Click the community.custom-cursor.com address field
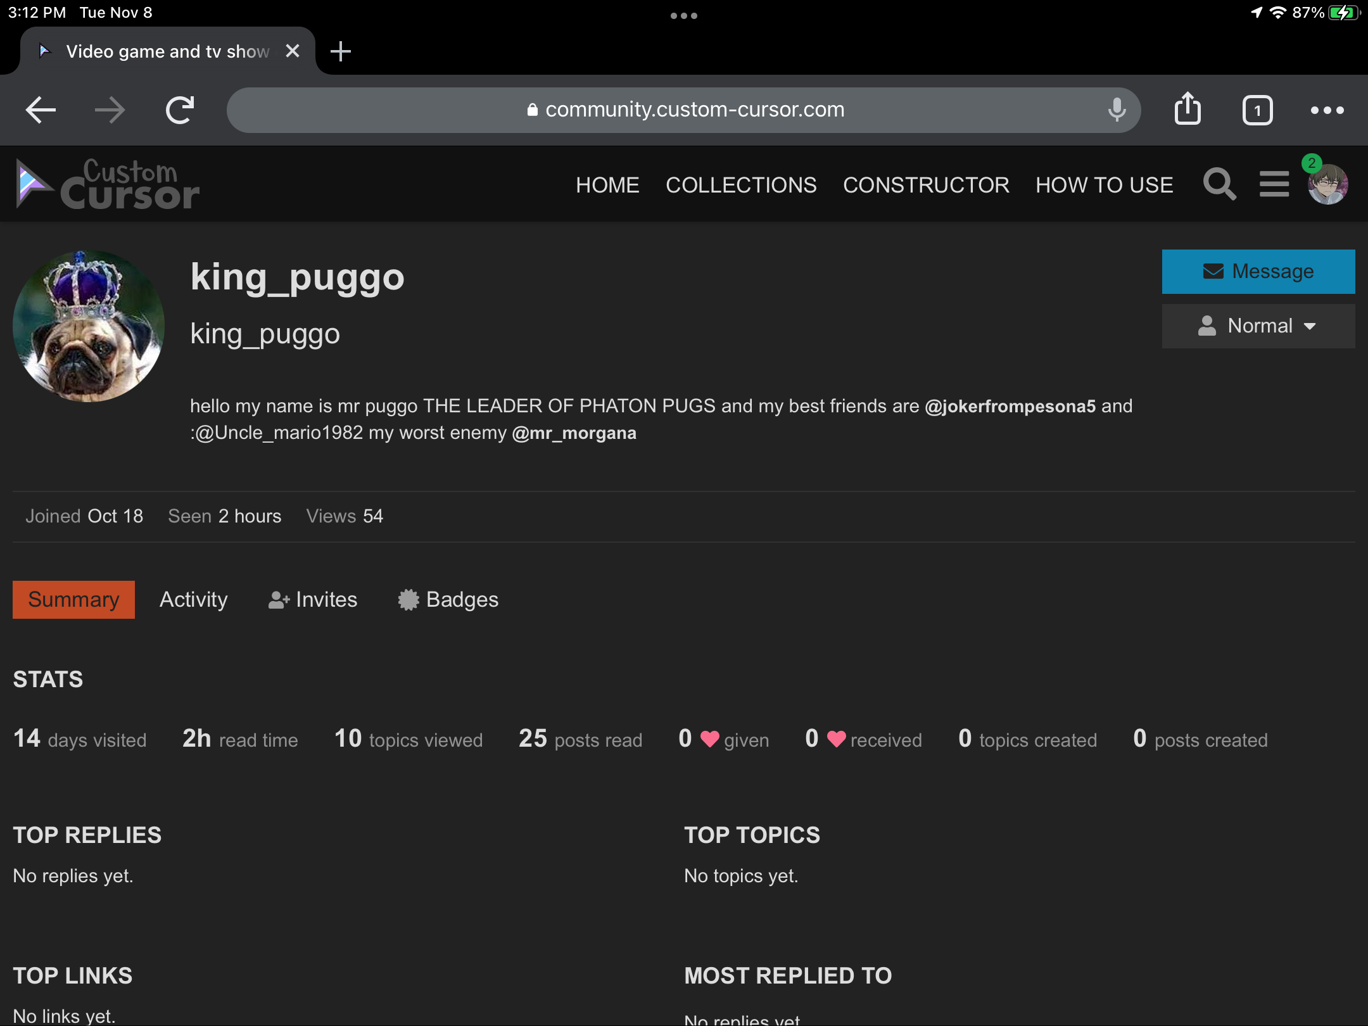The image size is (1368, 1026). coord(684,110)
